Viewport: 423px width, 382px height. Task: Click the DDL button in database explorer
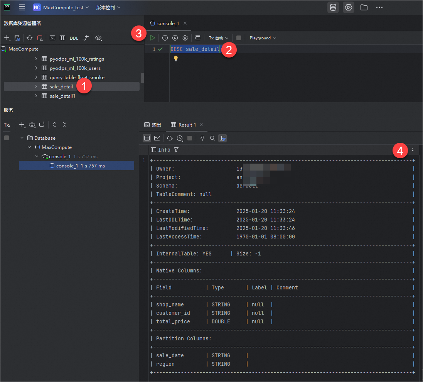click(x=74, y=38)
